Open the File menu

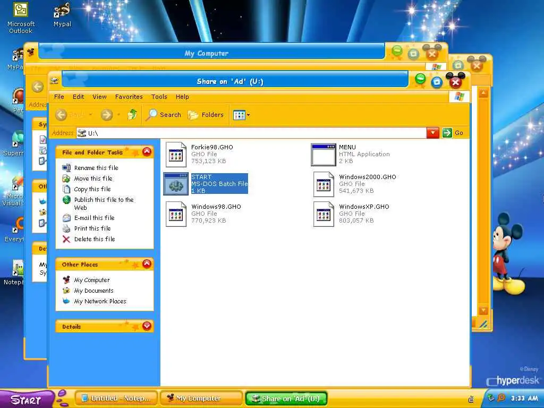[x=59, y=97]
